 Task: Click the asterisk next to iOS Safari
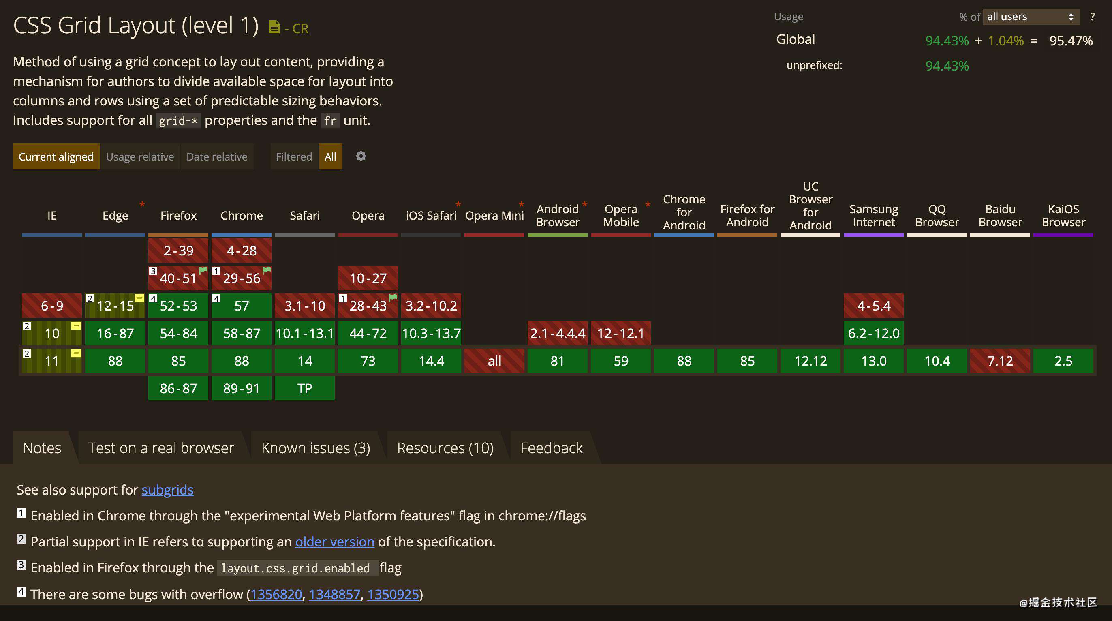pos(458,205)
